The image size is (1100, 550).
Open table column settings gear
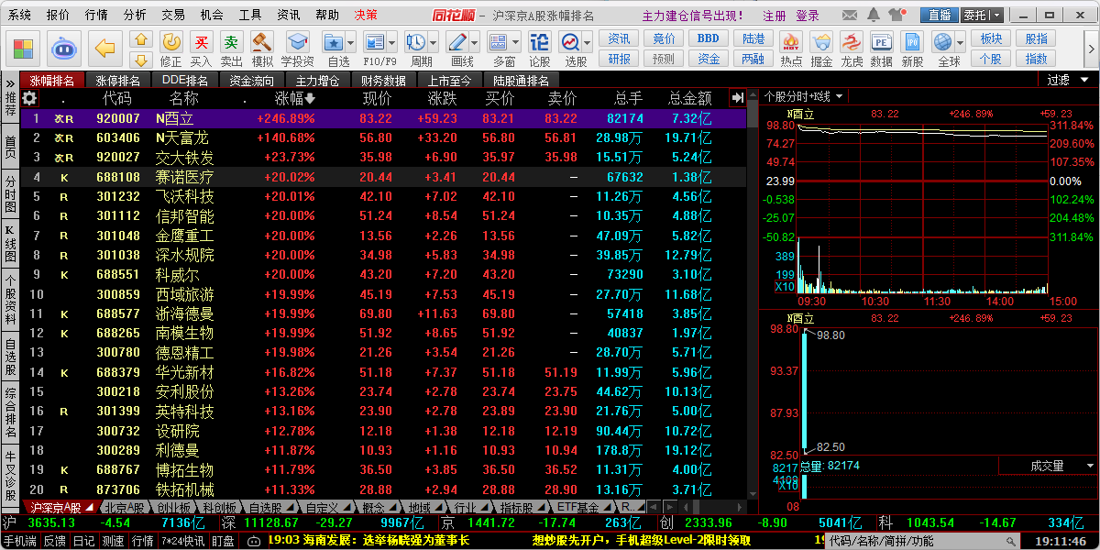[x=29, y=98]
